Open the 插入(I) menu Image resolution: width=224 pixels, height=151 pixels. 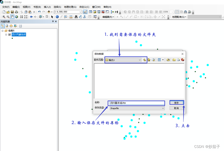click(x=47, y=7)
